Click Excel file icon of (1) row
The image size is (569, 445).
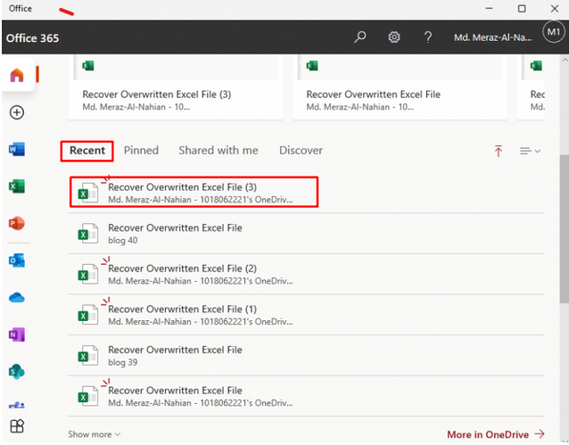(87, 314)
